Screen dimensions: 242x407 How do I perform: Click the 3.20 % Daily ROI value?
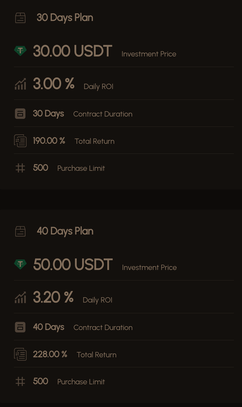click(53, 297)
